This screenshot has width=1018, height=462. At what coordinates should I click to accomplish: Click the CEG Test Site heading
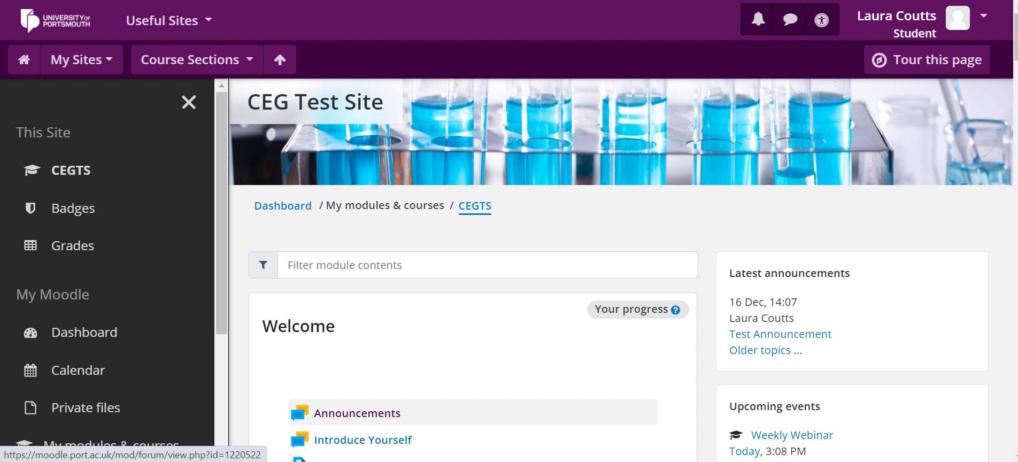click(x=315, y=102)
